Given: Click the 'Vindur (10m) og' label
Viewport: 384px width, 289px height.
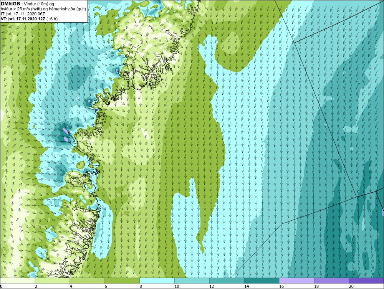Looking at the screenshot, I should pos(40,4).
